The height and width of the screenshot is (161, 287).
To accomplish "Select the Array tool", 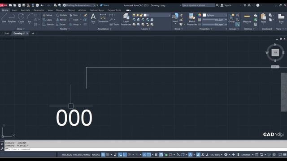I will tap(74, 24).
